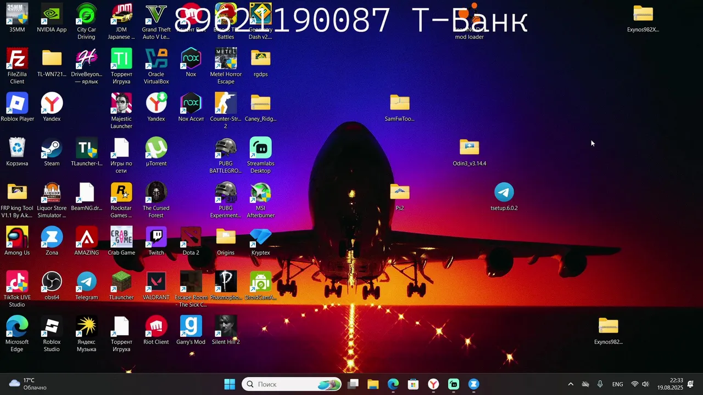
Task: Open Crab Game
Action: [x=121, y=241]
